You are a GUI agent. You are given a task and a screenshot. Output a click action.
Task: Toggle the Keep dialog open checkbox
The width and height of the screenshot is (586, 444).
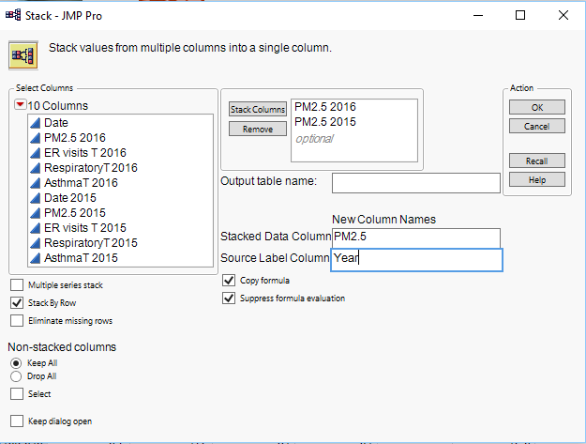16,421
